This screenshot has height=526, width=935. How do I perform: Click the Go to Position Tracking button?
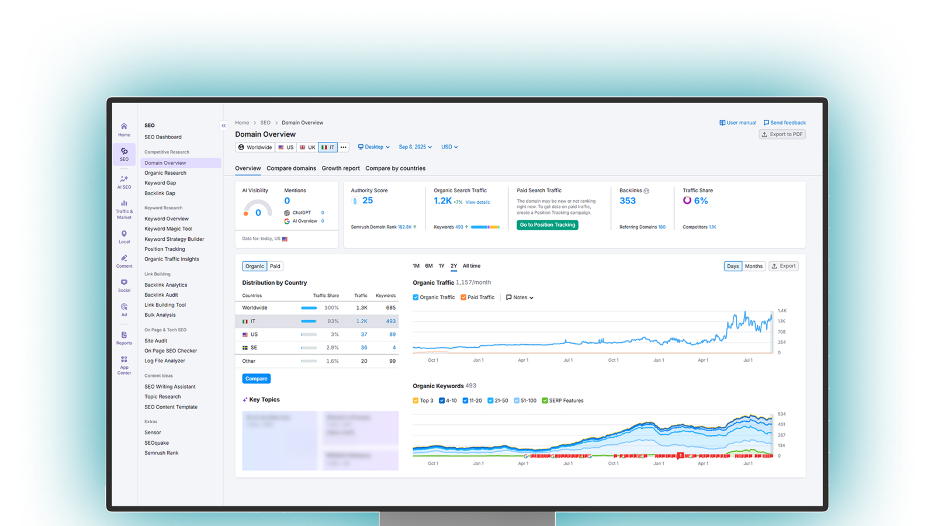pyautogui.click(x=548, y=225)
